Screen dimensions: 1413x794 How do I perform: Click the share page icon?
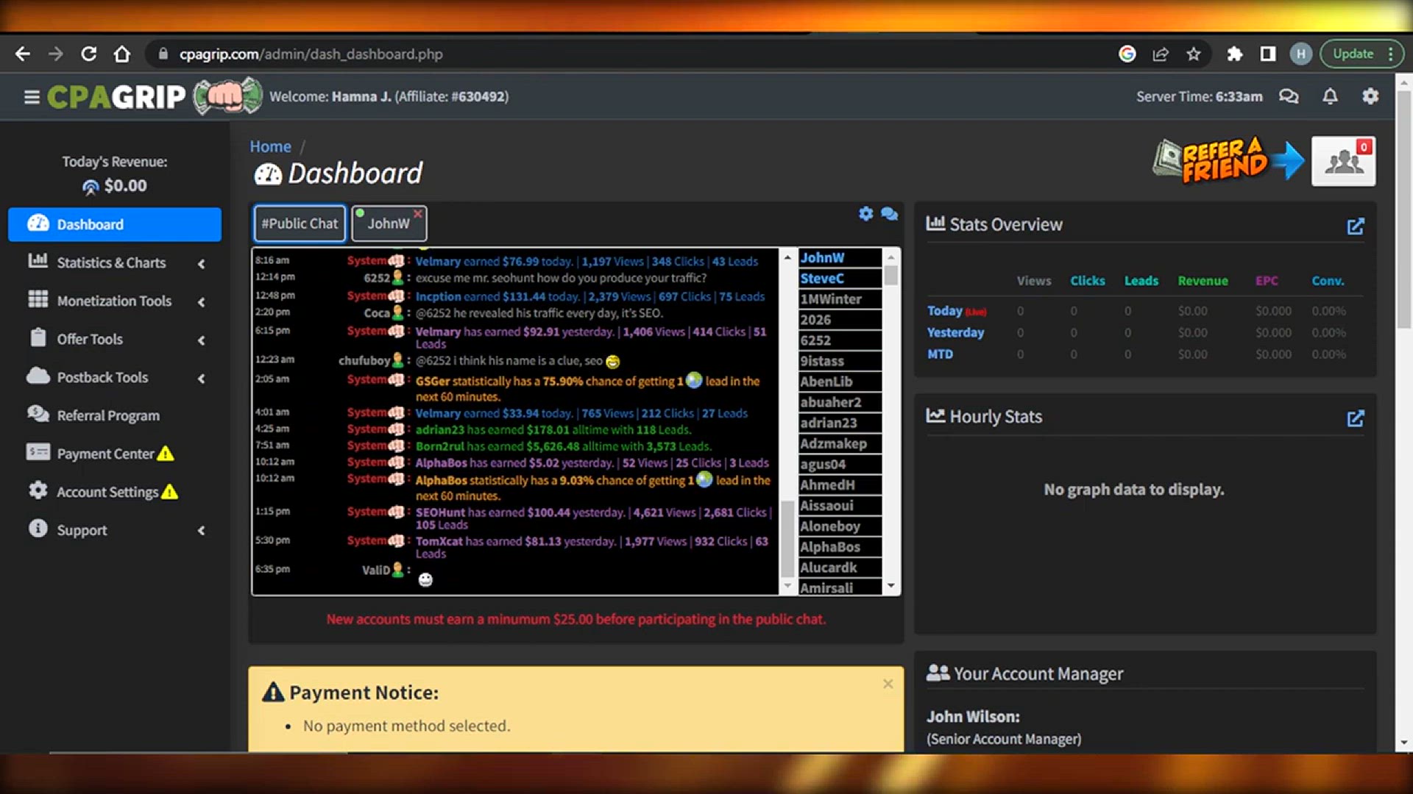click(1161, 54)
